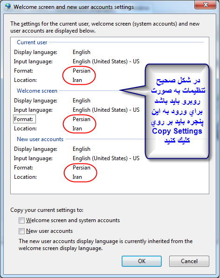This screenshot has width=220, height=278.
Task: Enable Welcome screen and system accounts checkbox
Action: coord(21,220)
